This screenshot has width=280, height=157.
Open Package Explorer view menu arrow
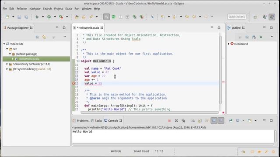point(65,37)
